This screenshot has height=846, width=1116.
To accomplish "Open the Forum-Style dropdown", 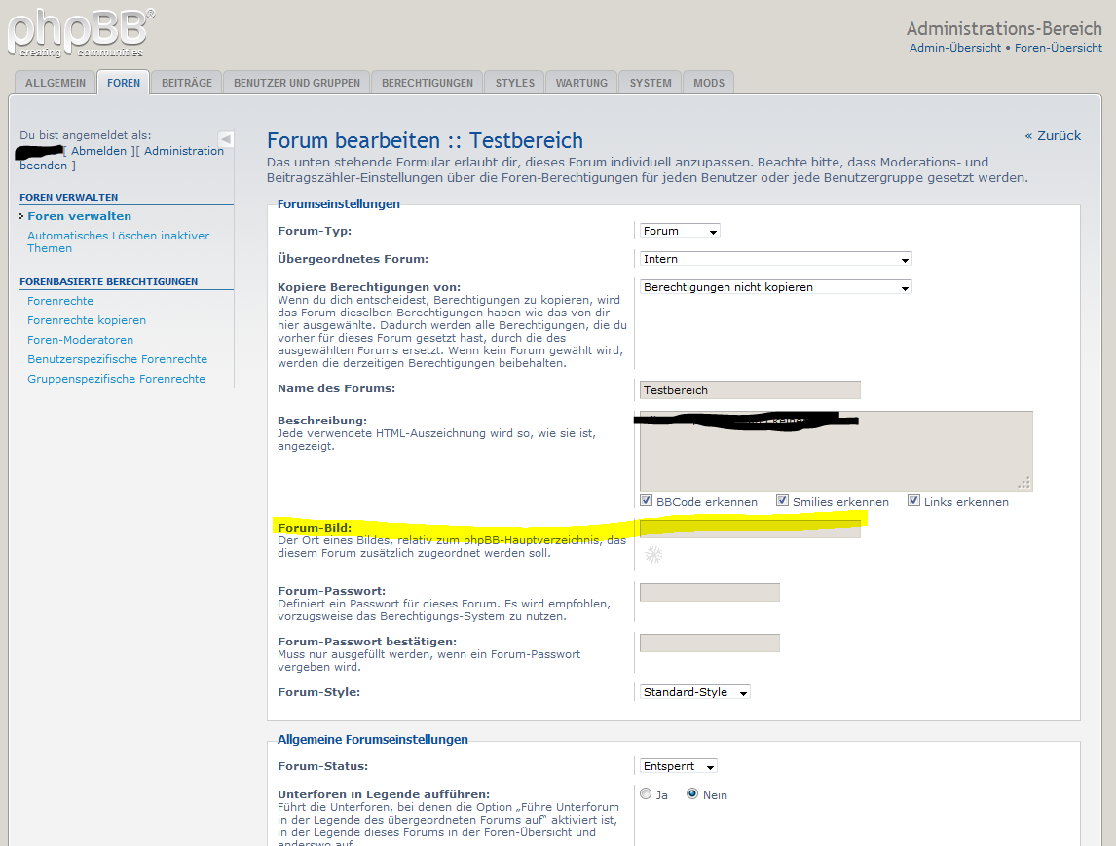I will click(694, 692).
